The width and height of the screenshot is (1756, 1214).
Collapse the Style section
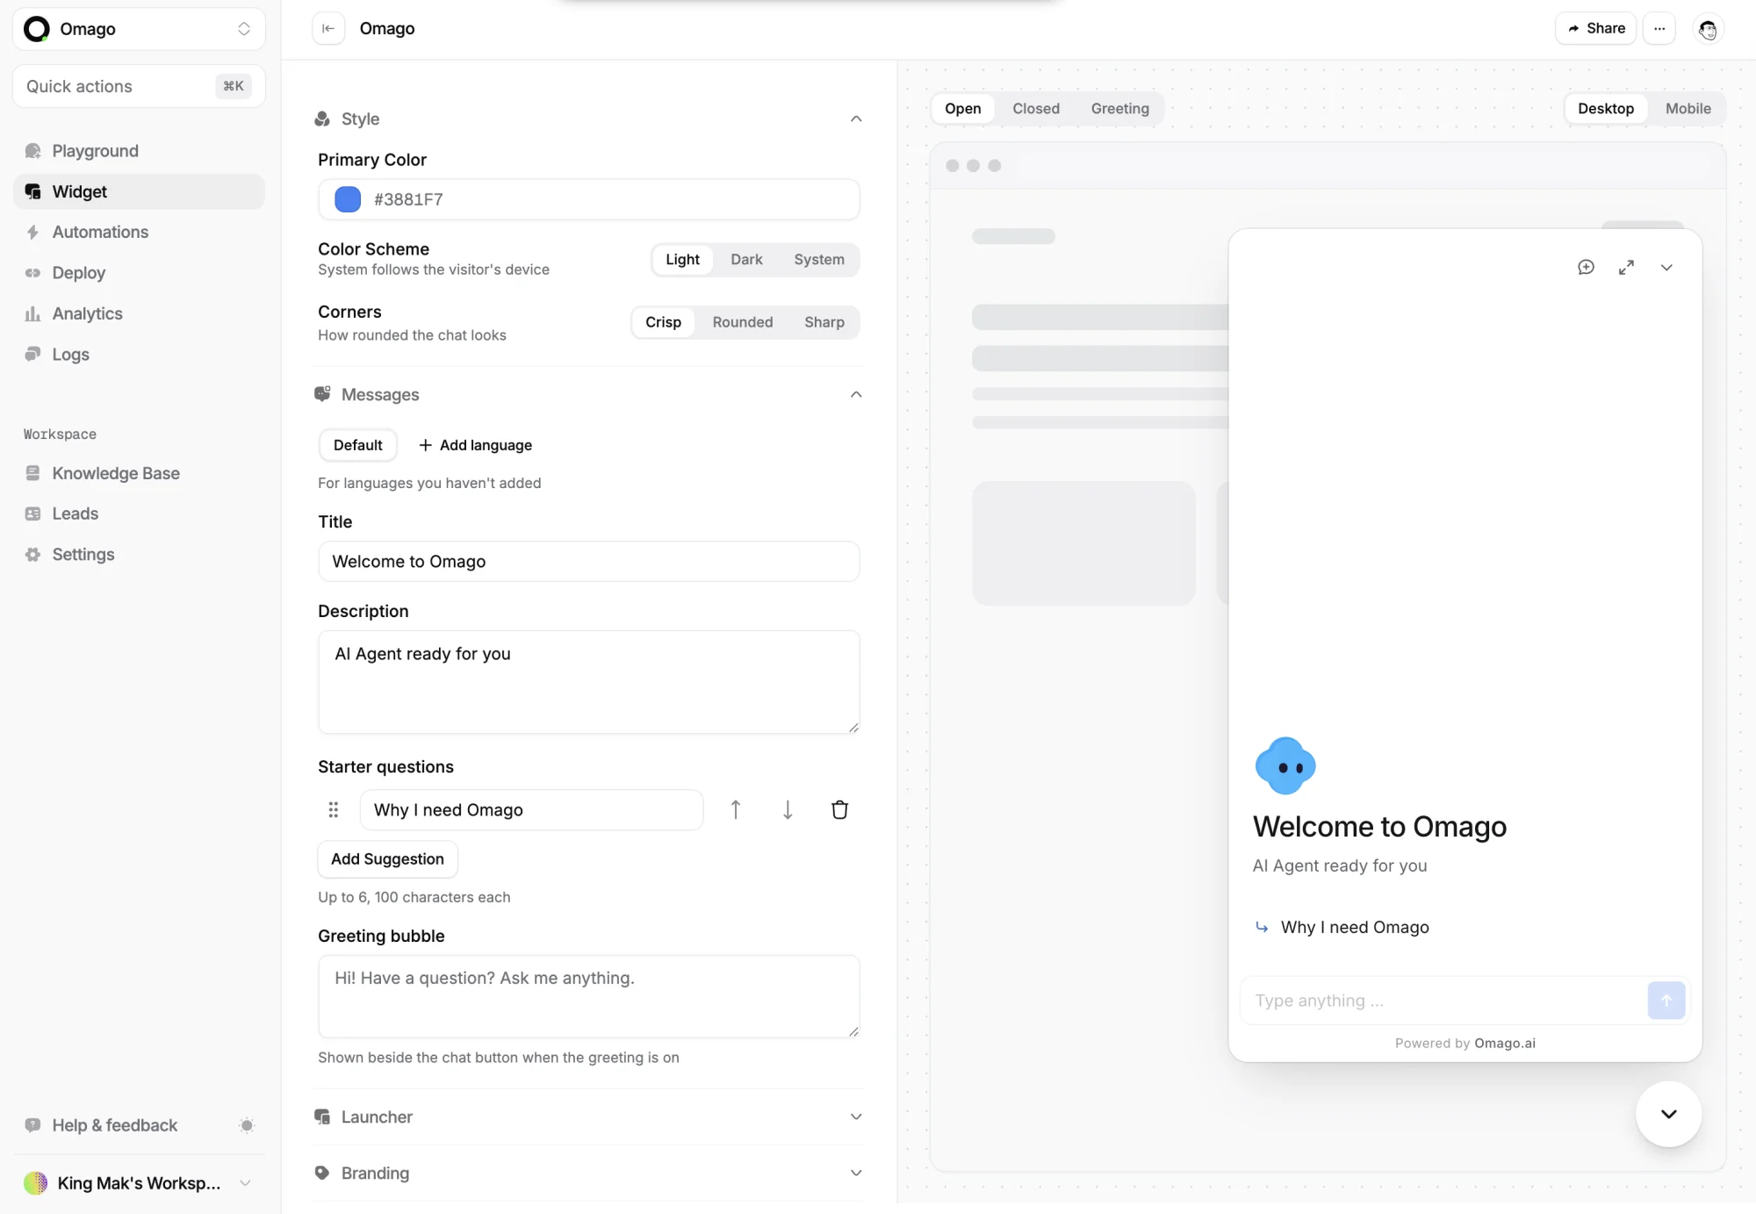point(856,119)
